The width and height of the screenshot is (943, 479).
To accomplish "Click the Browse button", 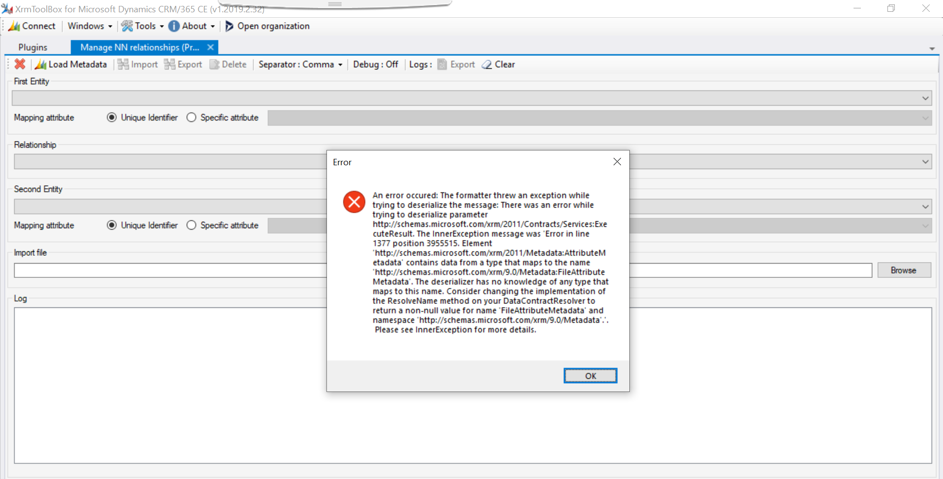I will click(x=904, y=270).
